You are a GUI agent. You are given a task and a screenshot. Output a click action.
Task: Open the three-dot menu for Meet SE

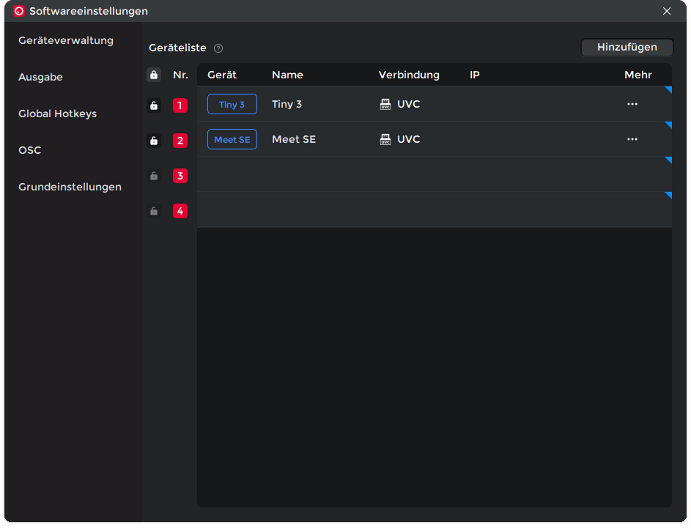[x=632, y=139]
